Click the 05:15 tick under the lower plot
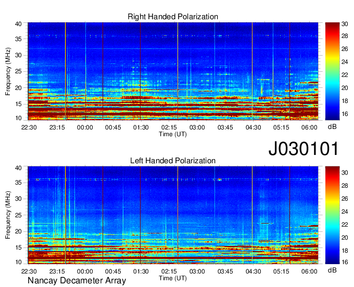Screen dimensions: 354x287 pyautogui.click(x=281, y=271)
